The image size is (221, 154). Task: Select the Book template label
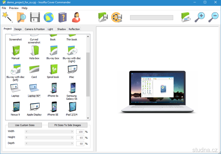click(53, 40)
